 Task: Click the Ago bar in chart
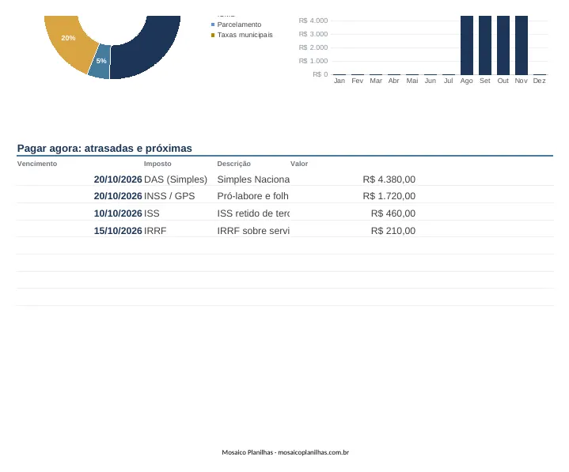point(467,45)
